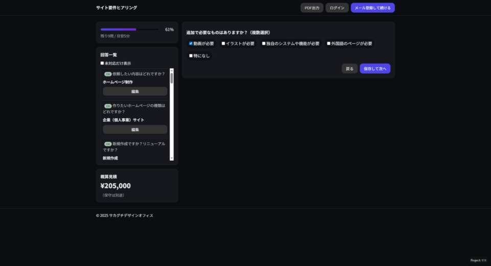
Task: Enable 独自のシステムや機能が必要 checkbox
Action: pos(264,43)
